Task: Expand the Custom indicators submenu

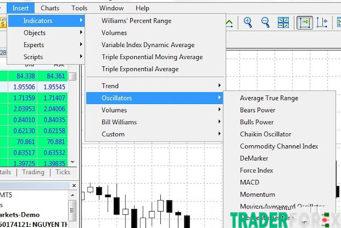Action: click(155, 134)
